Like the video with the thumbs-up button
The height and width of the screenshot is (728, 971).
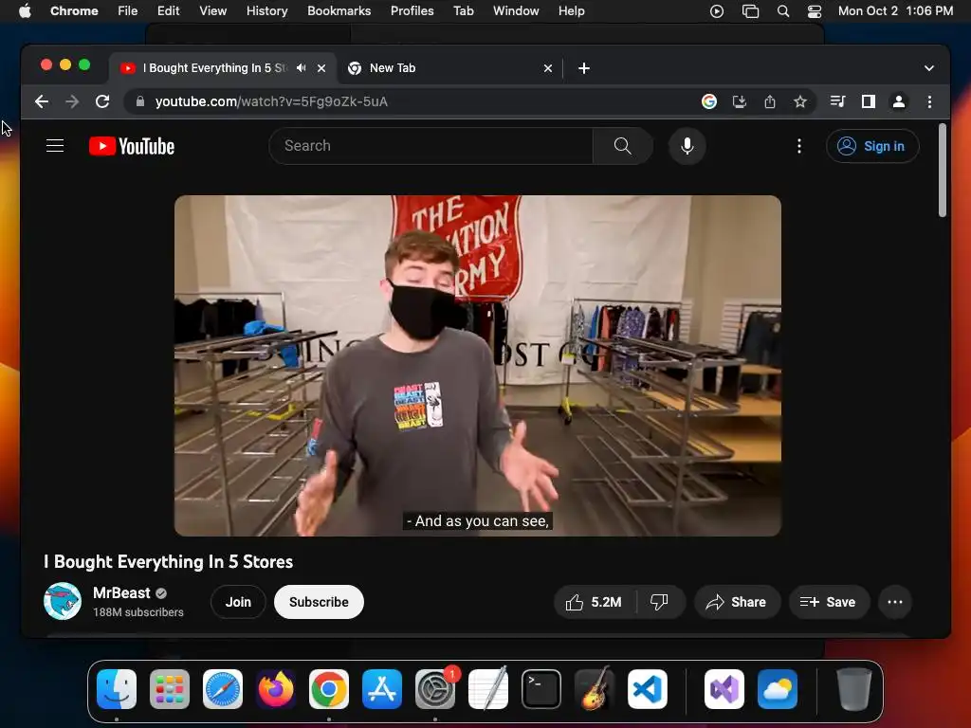pyautogui.click(x=594, y=602)
